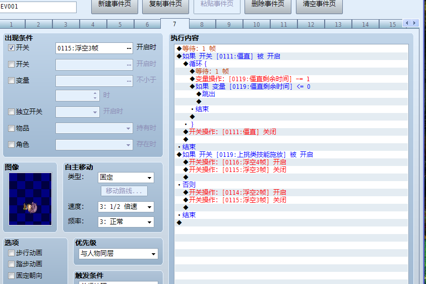Click the event image preview thumbnail
Viewport: 426px width, 284px height.
tap(30, 199)
